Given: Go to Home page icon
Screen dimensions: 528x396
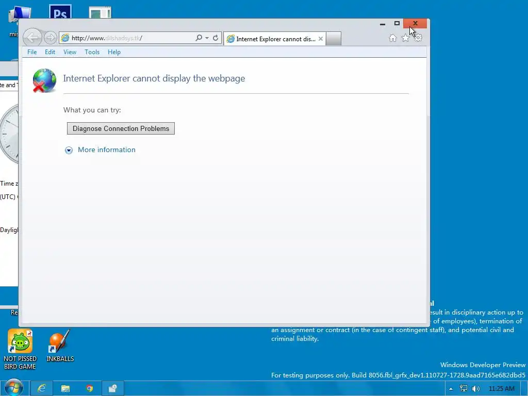Looking at the screenshot, I should (x=392, y=38).
